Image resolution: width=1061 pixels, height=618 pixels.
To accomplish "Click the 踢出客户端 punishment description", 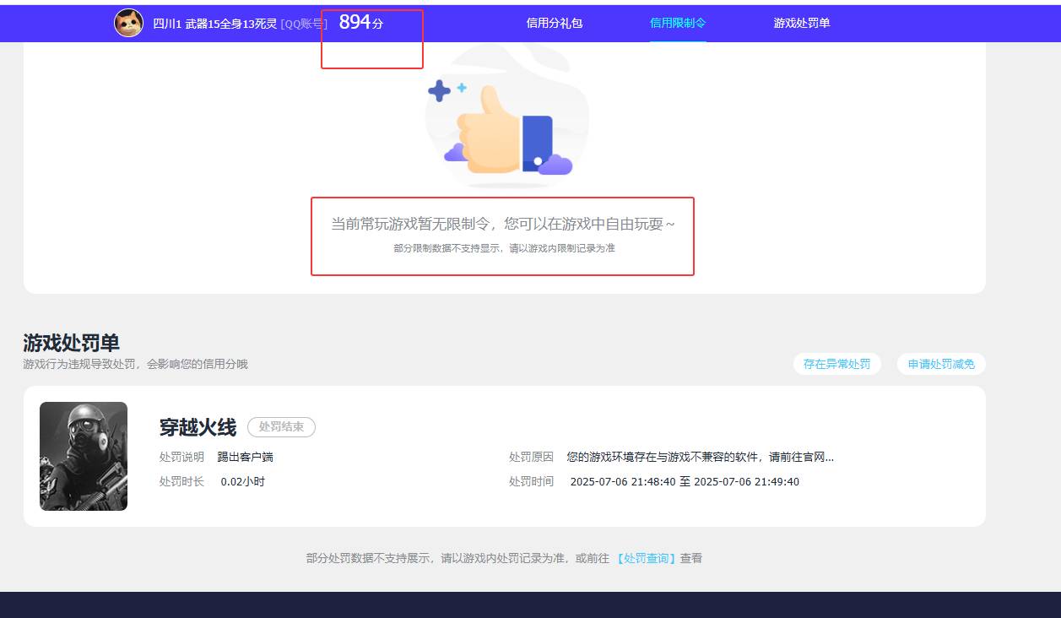I will click(243, 456).
